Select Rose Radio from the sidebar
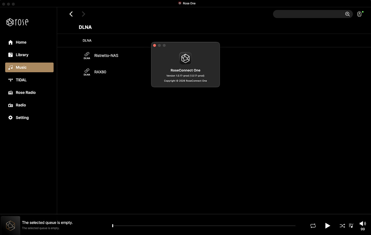The image size is (371, 235). (x=25, y=92)
